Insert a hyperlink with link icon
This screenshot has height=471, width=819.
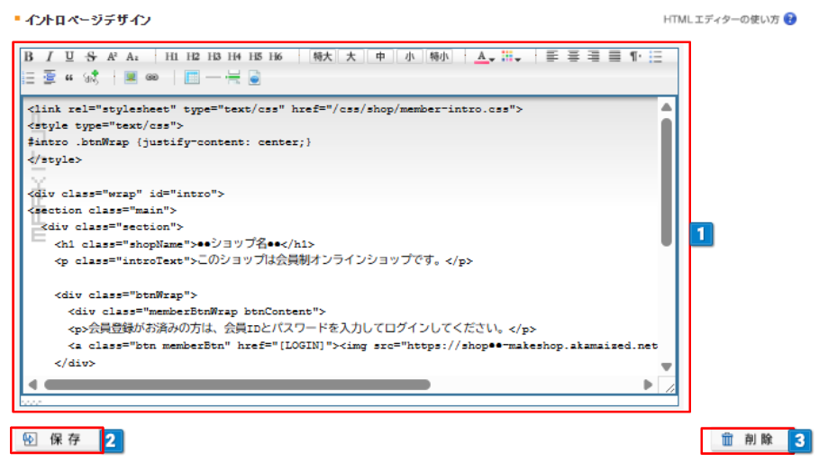coord(151,78)
